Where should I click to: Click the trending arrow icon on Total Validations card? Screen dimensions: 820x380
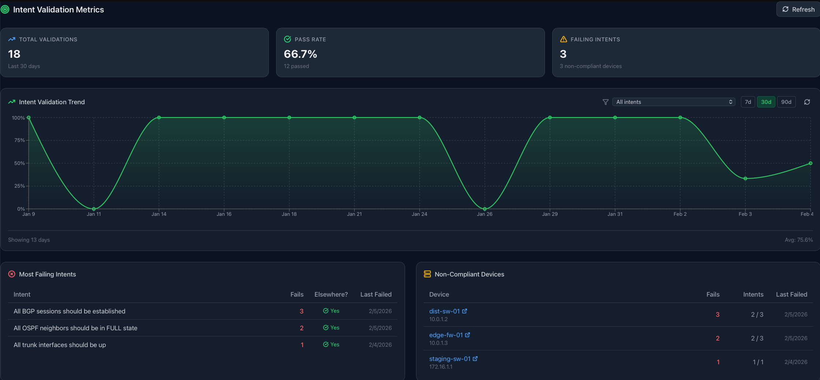(x=11, y=39)
